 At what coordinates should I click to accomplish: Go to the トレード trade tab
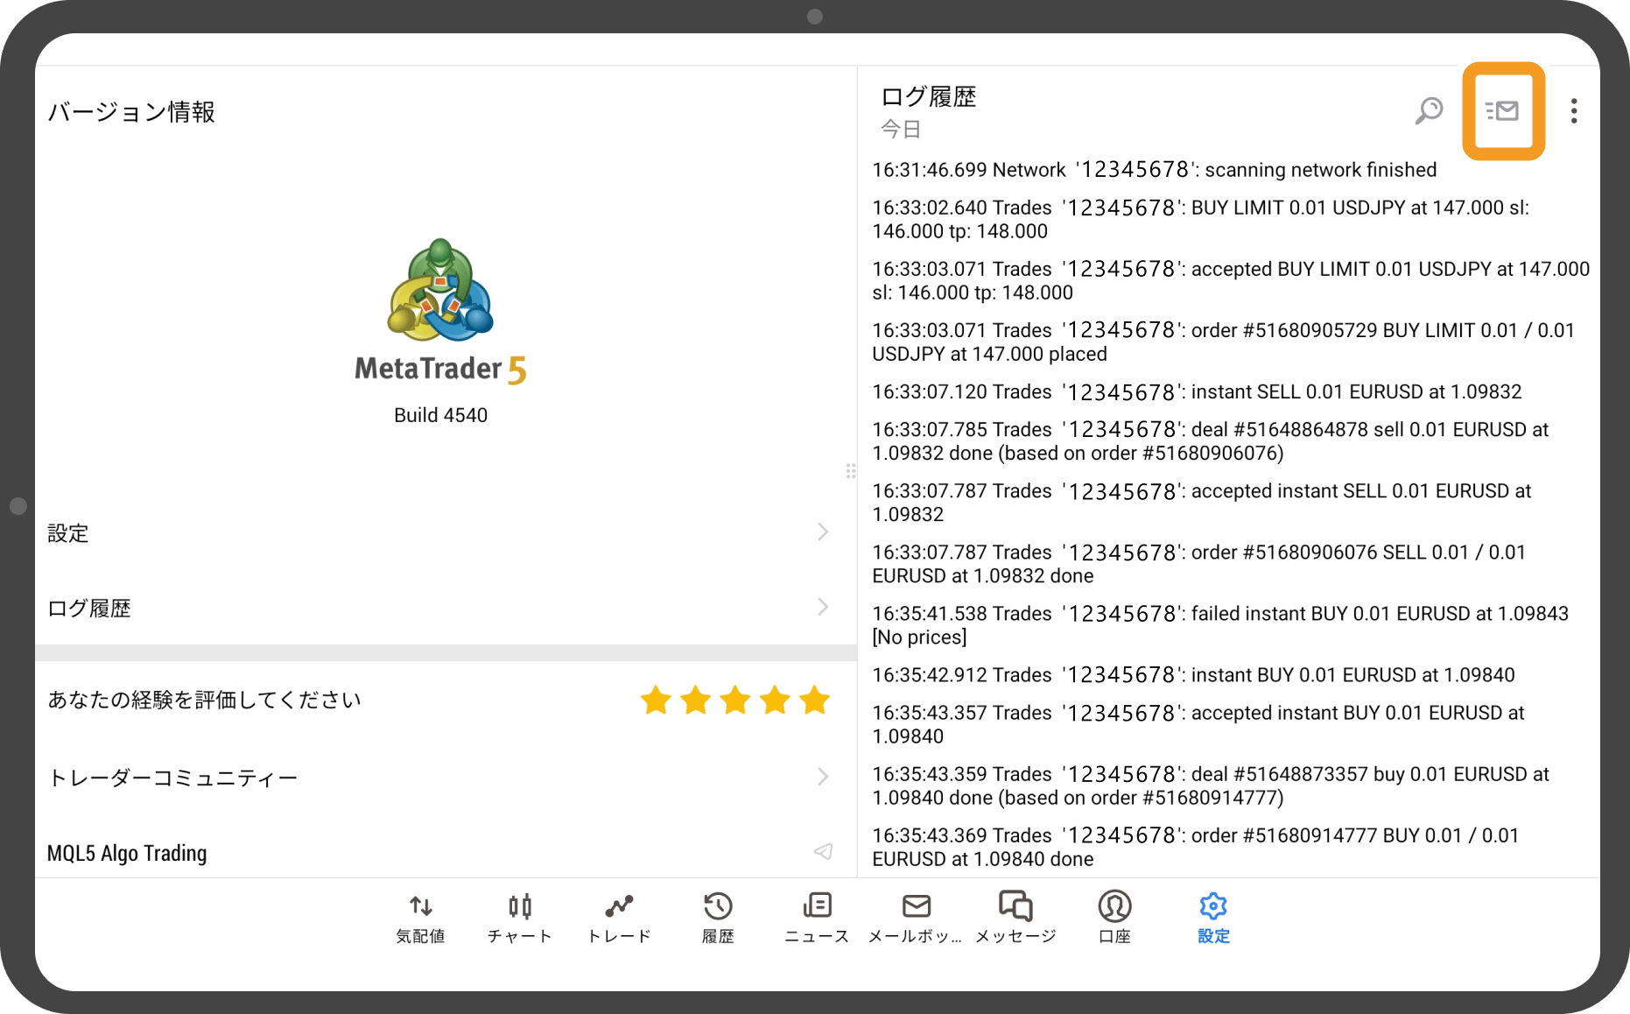tap(619, 918)
